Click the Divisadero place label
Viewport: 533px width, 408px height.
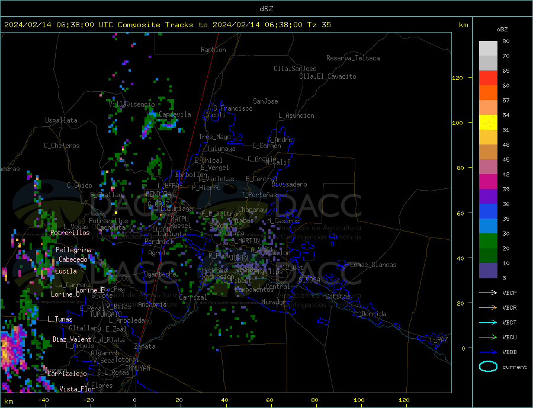(x=289, y=184)
